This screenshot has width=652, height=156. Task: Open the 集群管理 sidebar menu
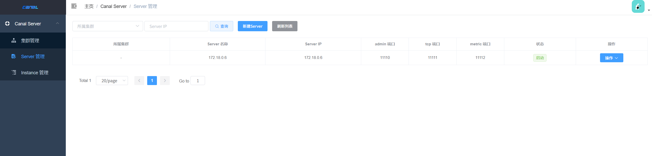(33, 40)
